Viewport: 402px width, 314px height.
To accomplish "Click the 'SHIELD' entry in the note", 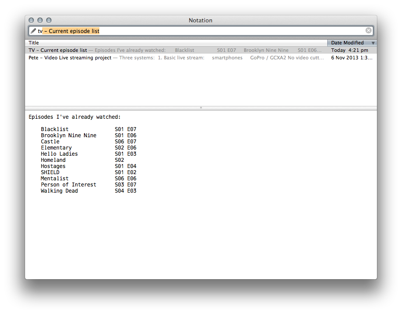I will tap(50, 172).
